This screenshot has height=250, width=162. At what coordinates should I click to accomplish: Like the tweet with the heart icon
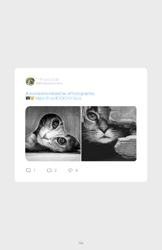tap(70, 170)
